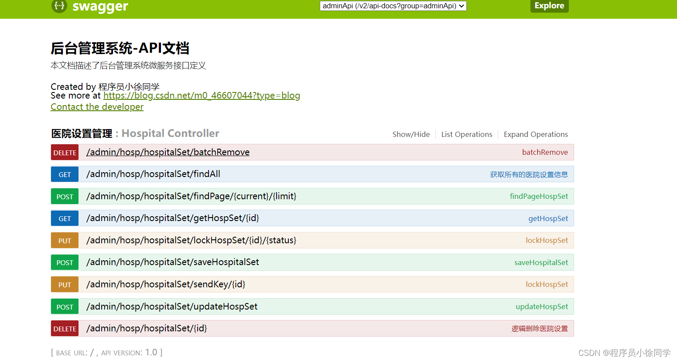Click PUT badge for lockHospSet/{id}/{status}
Image resolution: width=677 pixels, height=361 pixels.
coord(65,241)
